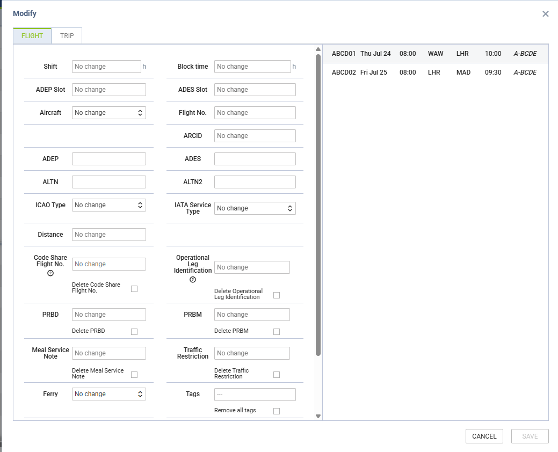Image resolution: width=558 pixels, height=452 pixels.
Task: Click arrival time 10:00
Action: click(x=493, y=54)
